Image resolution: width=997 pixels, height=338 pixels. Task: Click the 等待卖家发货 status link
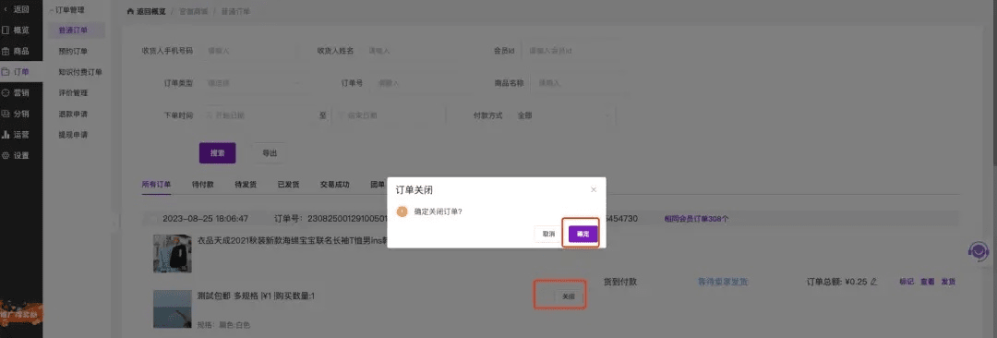pyautogui.click(x=723, y=282)
